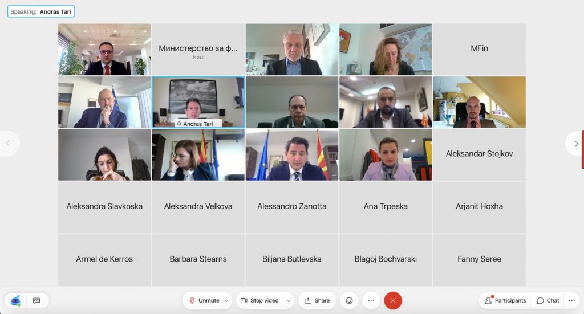Open the Chat panel

click(x=548, y=300)
